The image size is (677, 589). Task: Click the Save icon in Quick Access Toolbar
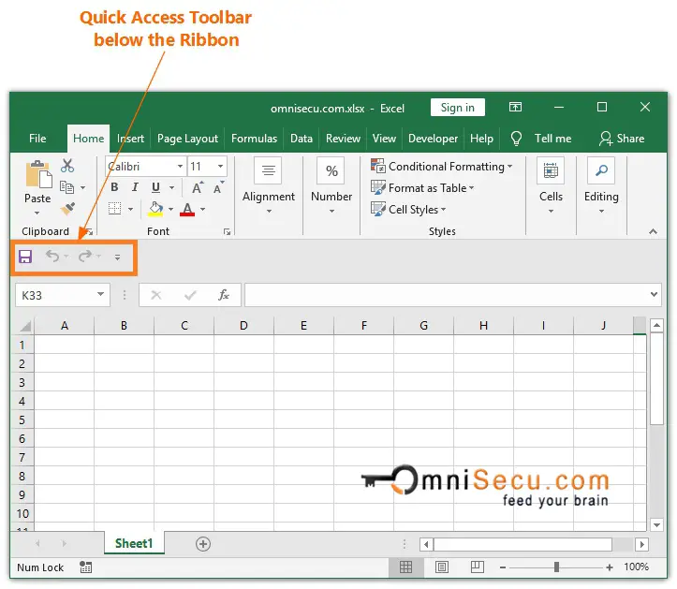(25, 257)
